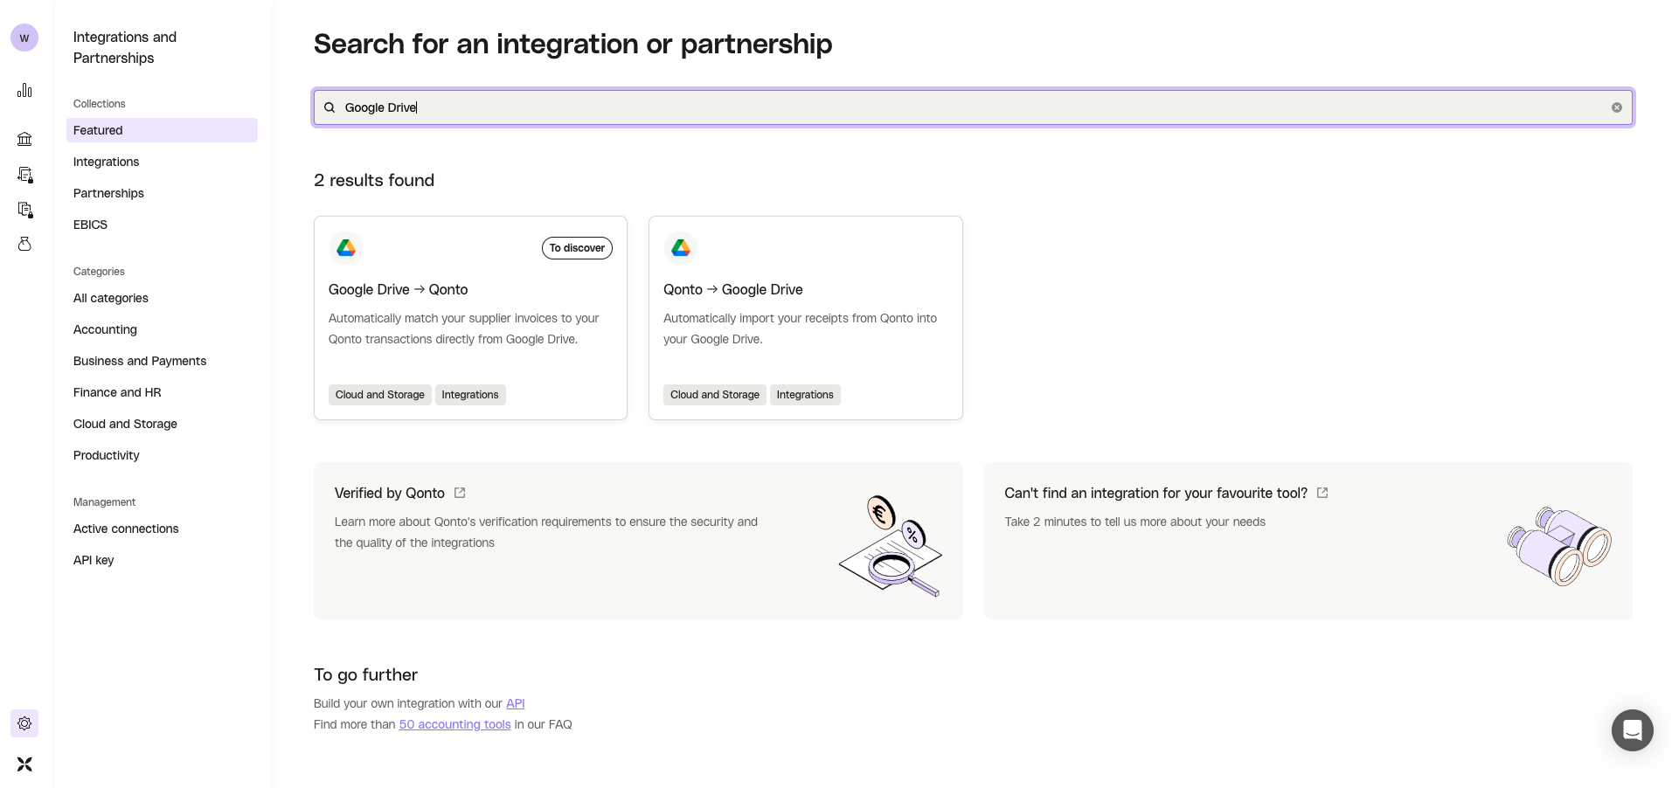Viewport: 1672px width, 788px height.
Task: Open the locked documents icon in sidebar
Action: click(x=24, y=210)
